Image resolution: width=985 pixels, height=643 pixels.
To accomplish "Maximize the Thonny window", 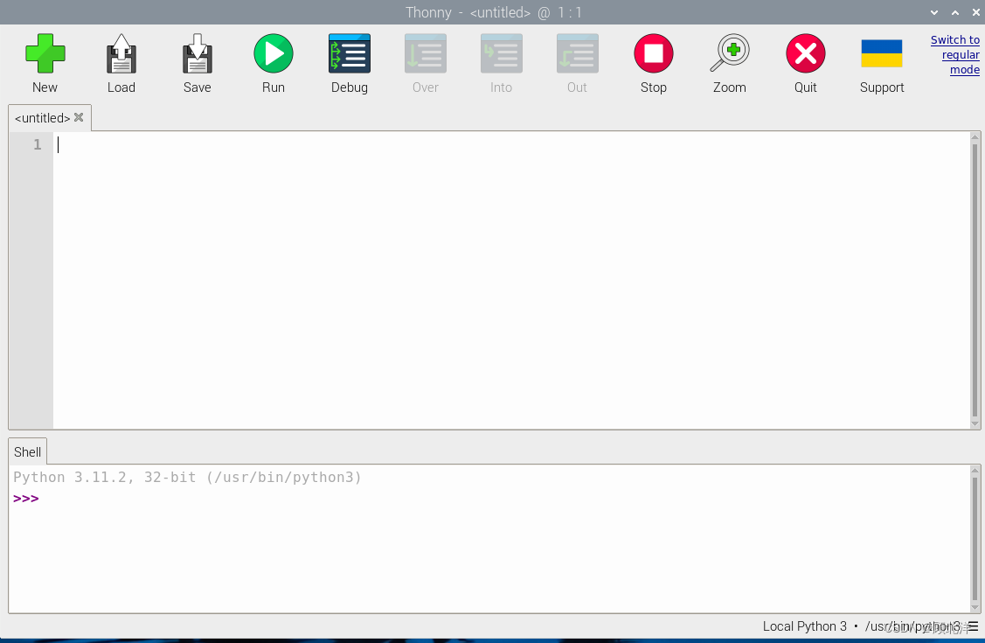I will [x=954, y=12].
